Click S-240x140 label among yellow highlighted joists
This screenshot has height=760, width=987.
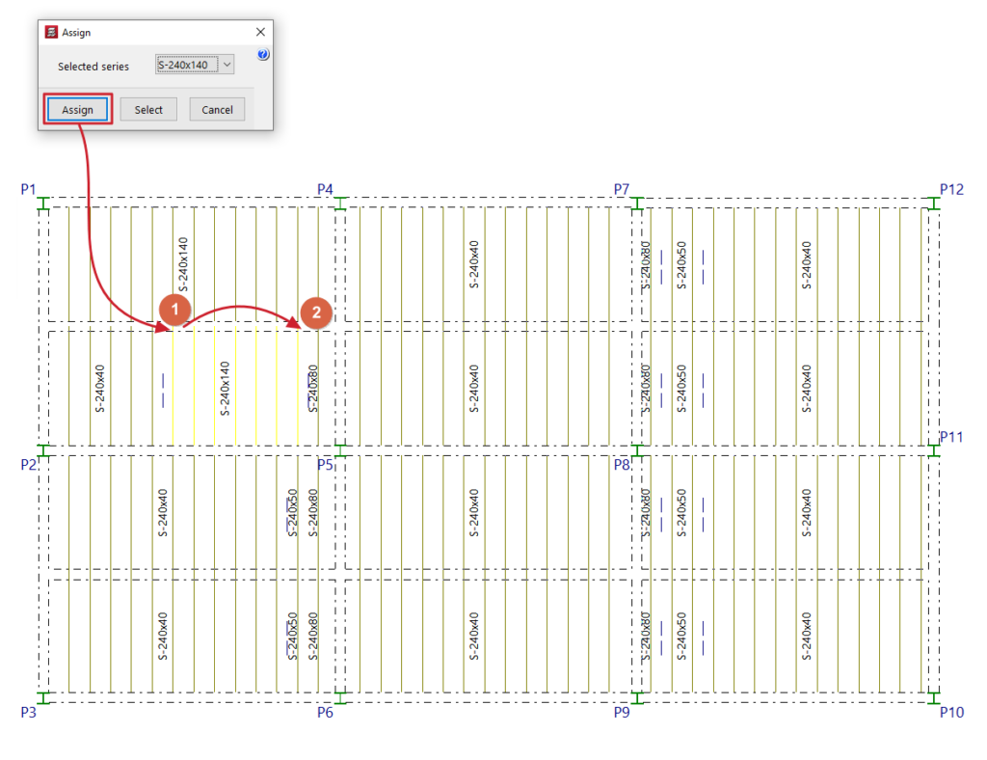click(x=225, y=389)
